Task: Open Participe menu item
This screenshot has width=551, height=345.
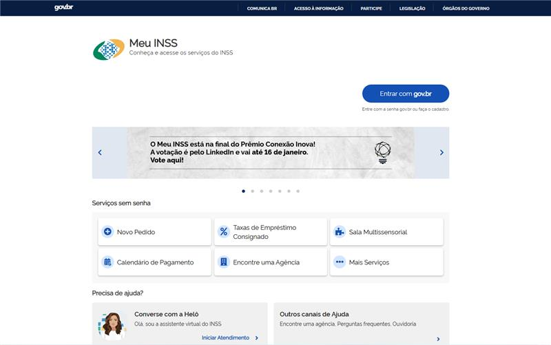Action: click(371, 8)
